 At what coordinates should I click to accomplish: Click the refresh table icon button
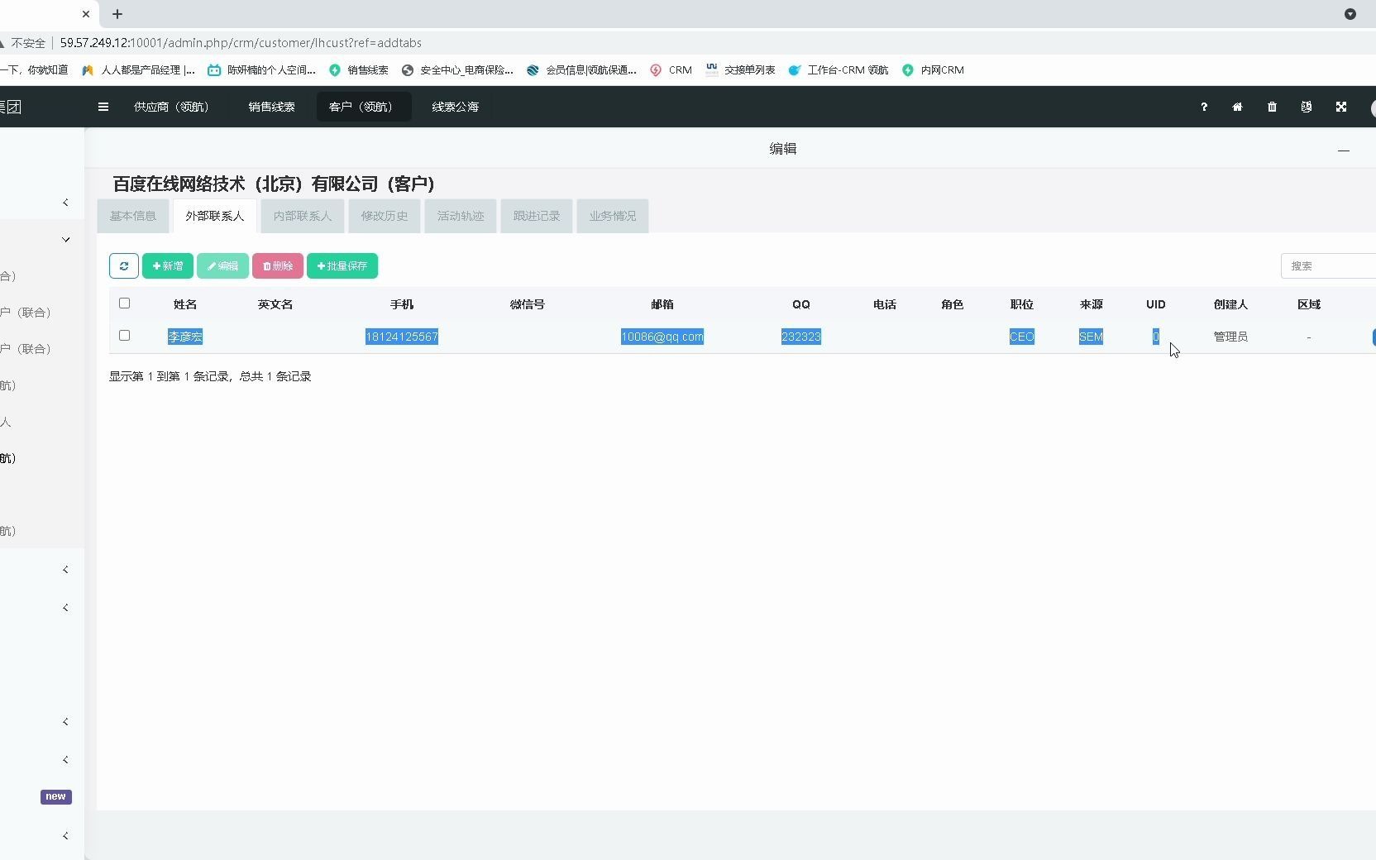point(124,265)
